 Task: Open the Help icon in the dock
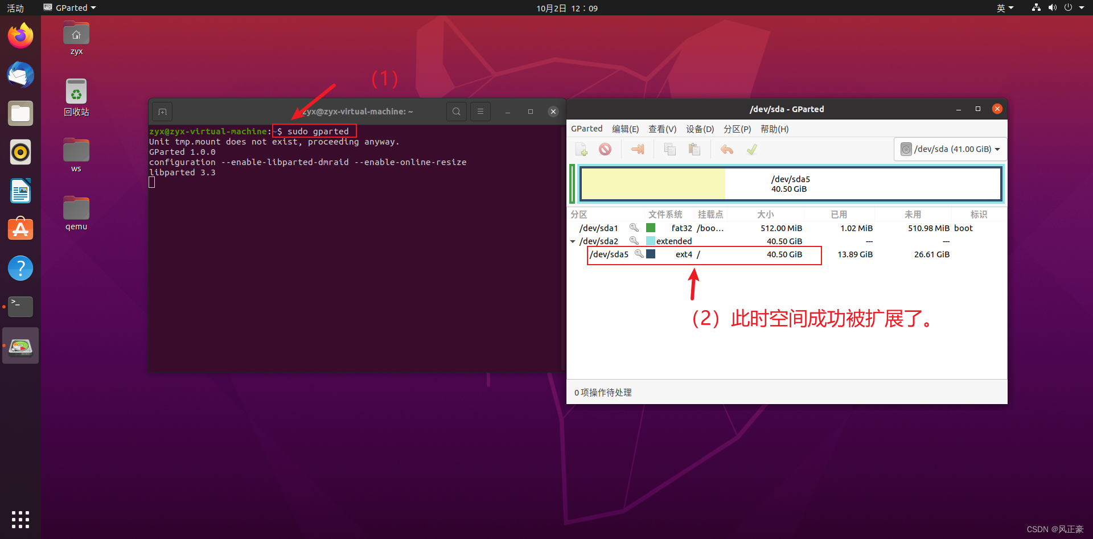coord(20,268)
